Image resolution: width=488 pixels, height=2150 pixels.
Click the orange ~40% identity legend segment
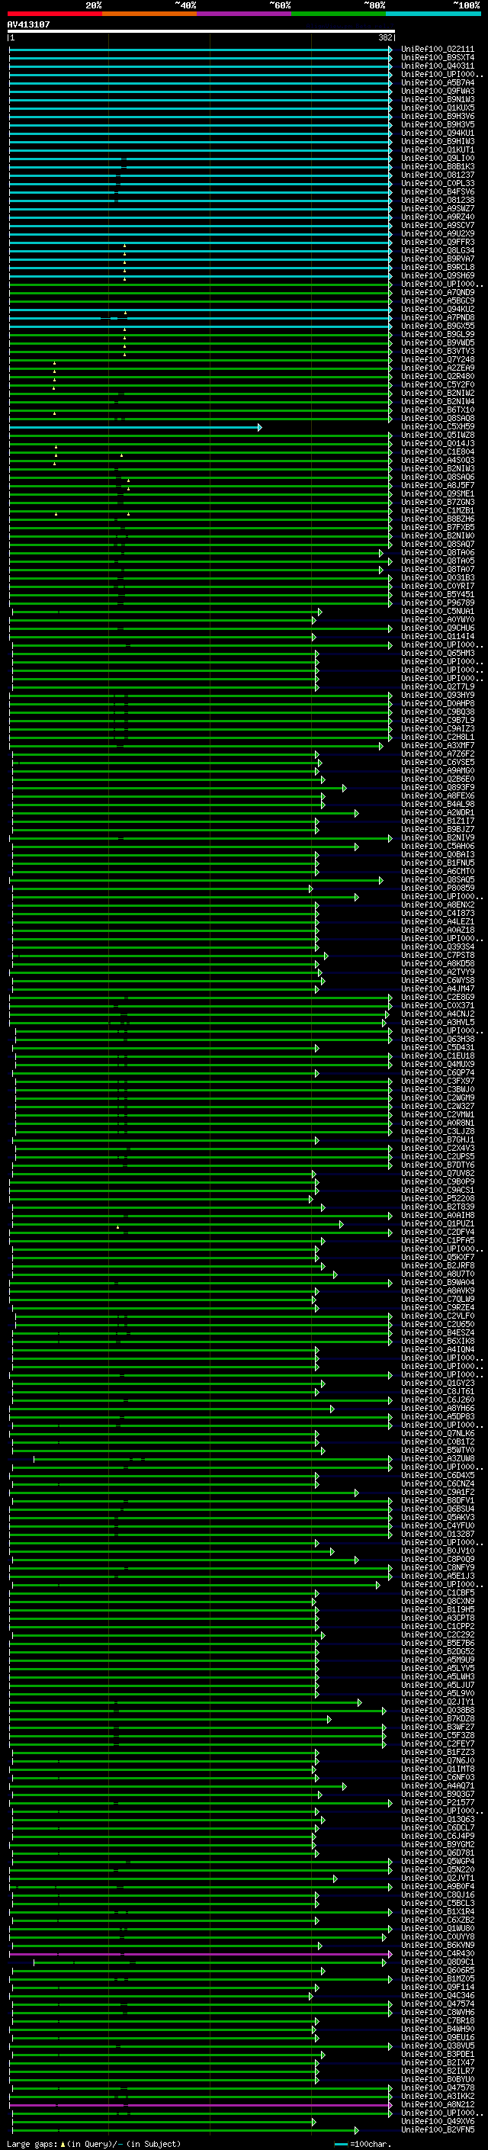pyautogui.click(x=149, y=14)
